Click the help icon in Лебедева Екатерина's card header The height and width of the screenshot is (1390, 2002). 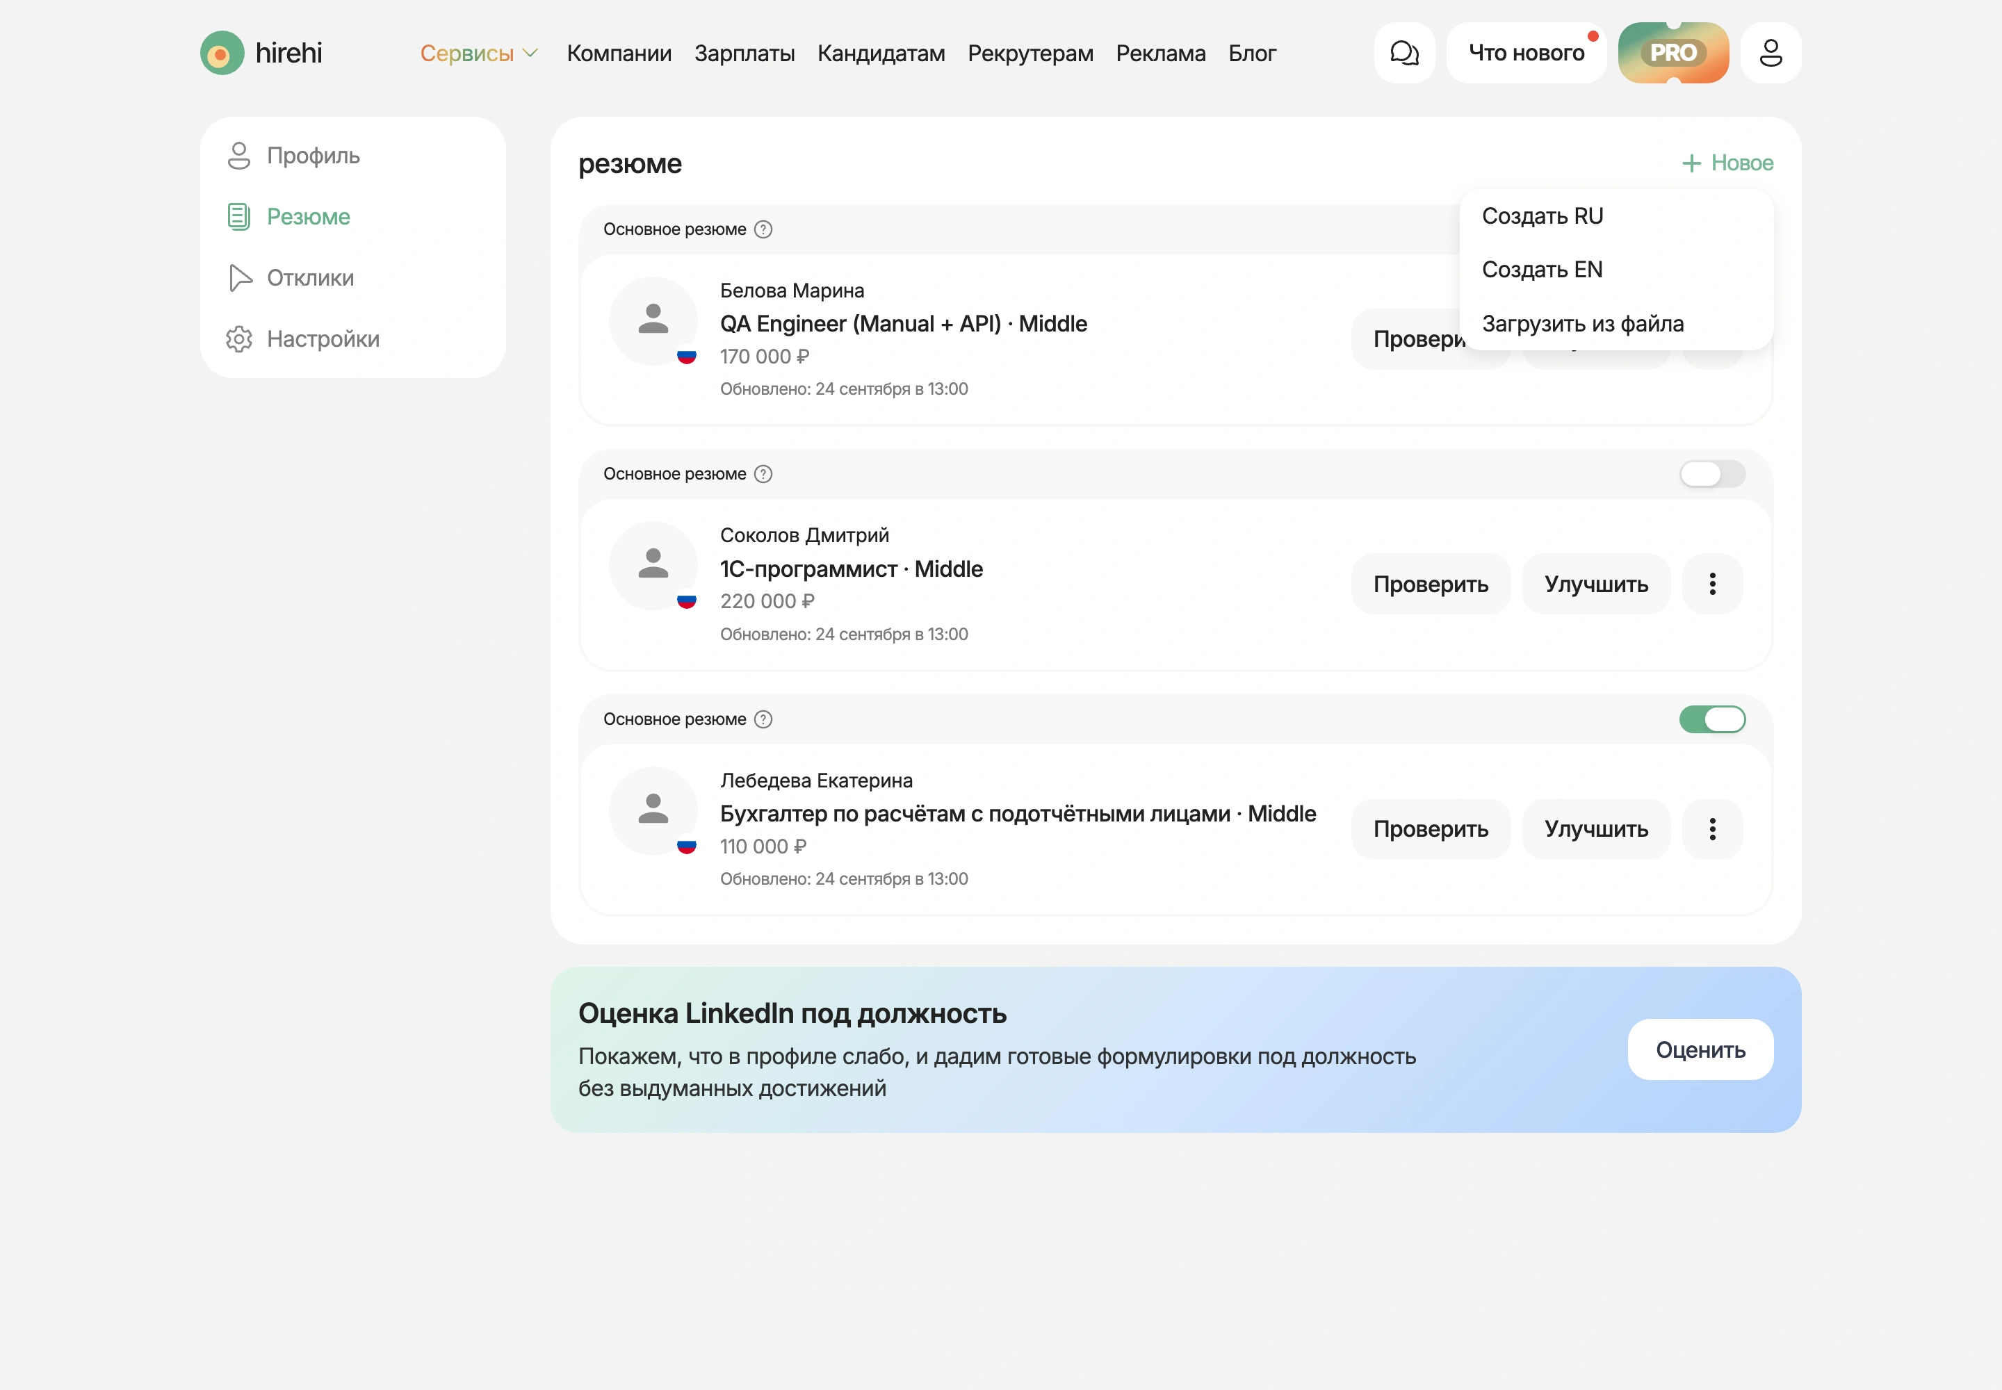[x=763, y=719]
